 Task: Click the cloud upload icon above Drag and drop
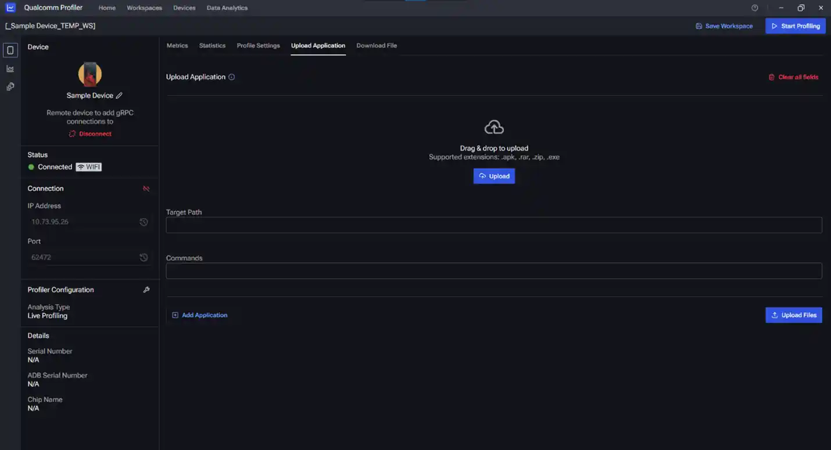[494, 126]
